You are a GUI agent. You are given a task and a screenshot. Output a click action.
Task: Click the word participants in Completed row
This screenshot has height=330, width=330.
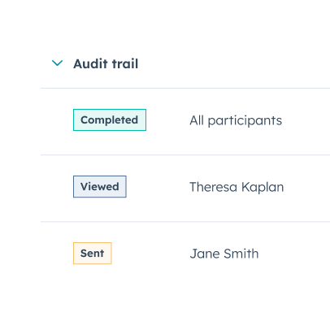[x=245, y=121]
